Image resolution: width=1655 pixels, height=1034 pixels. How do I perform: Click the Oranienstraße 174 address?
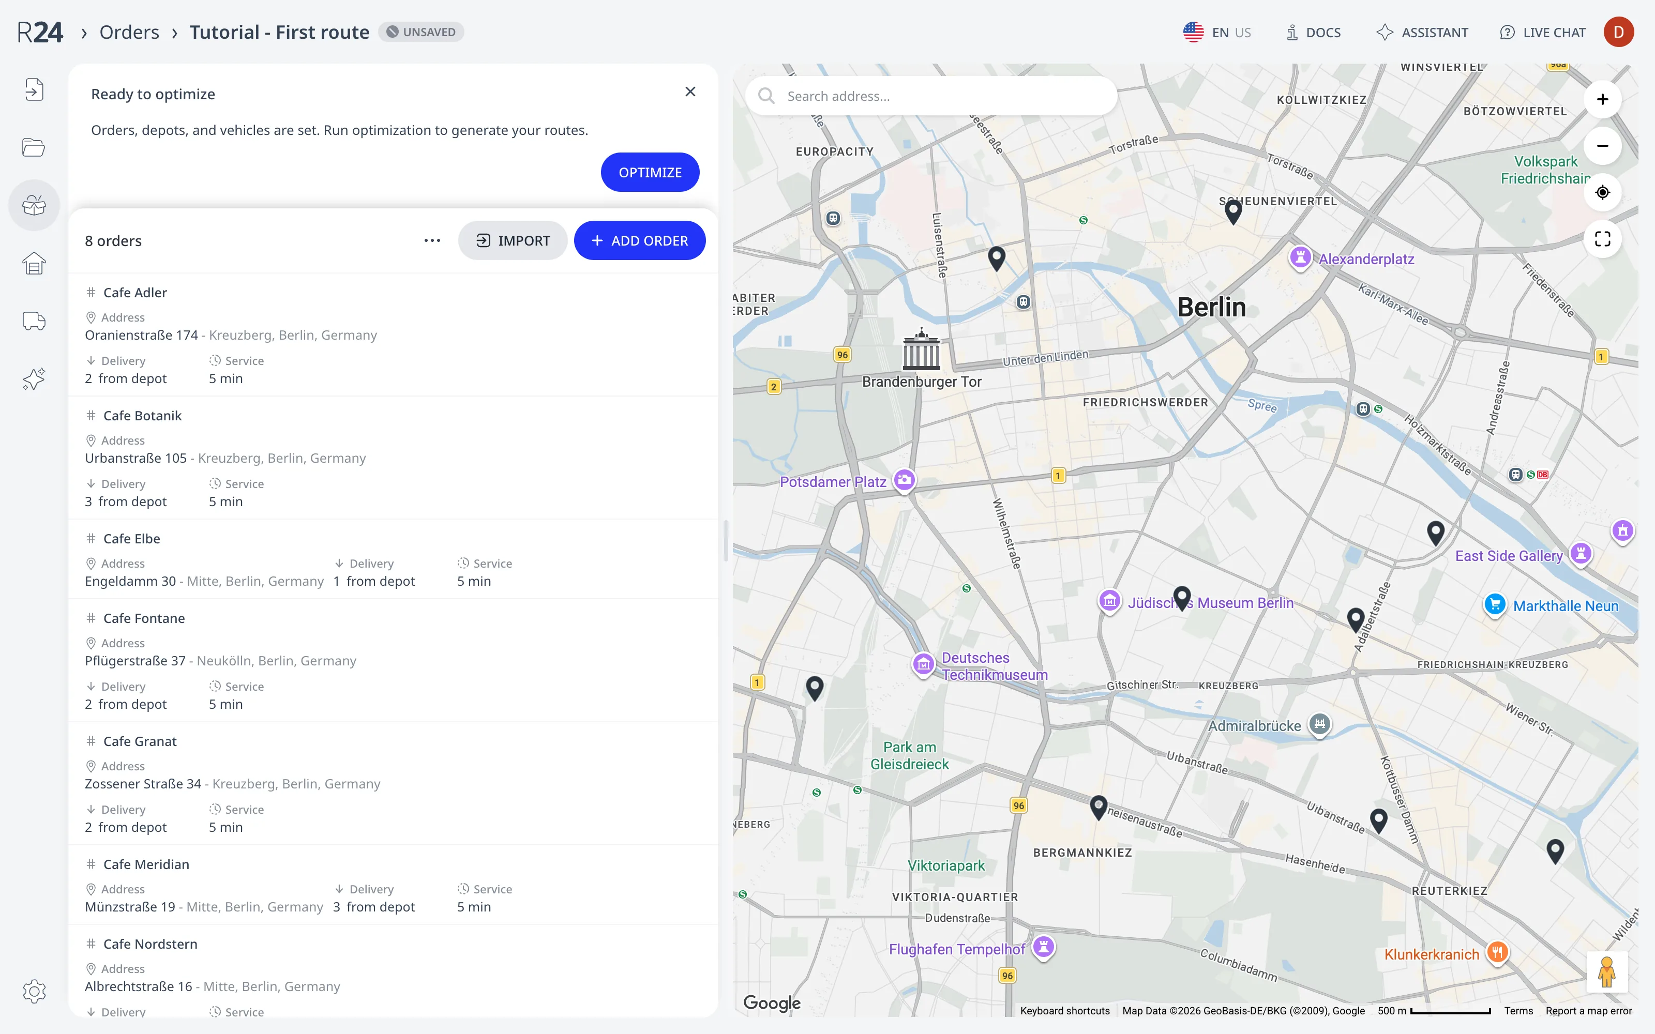pyautogui.click(x=231, y=335)
